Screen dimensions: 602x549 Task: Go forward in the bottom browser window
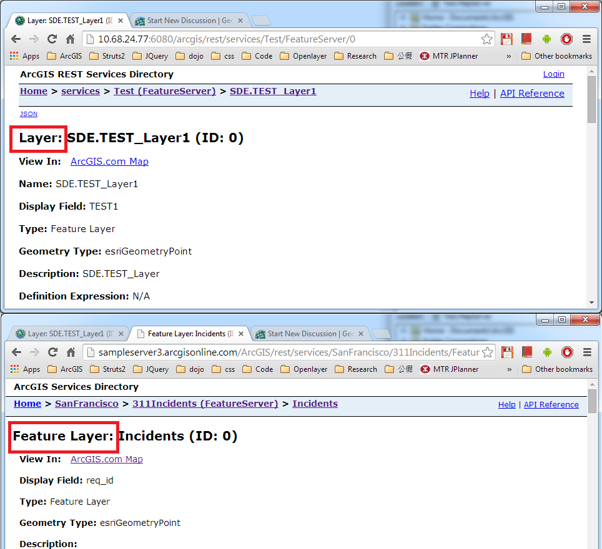coord(34,352)
